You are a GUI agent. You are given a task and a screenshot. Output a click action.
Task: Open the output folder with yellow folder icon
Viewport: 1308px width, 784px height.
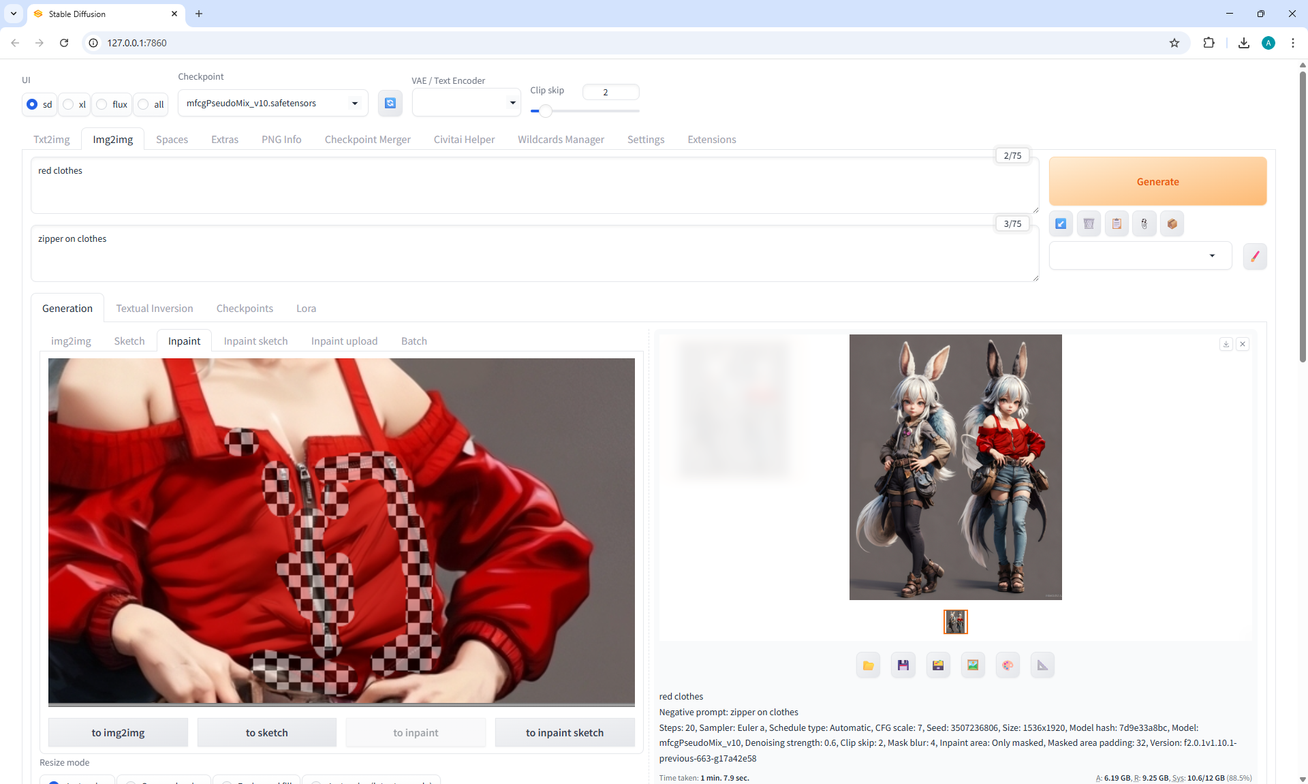click(x=868, y=665)
